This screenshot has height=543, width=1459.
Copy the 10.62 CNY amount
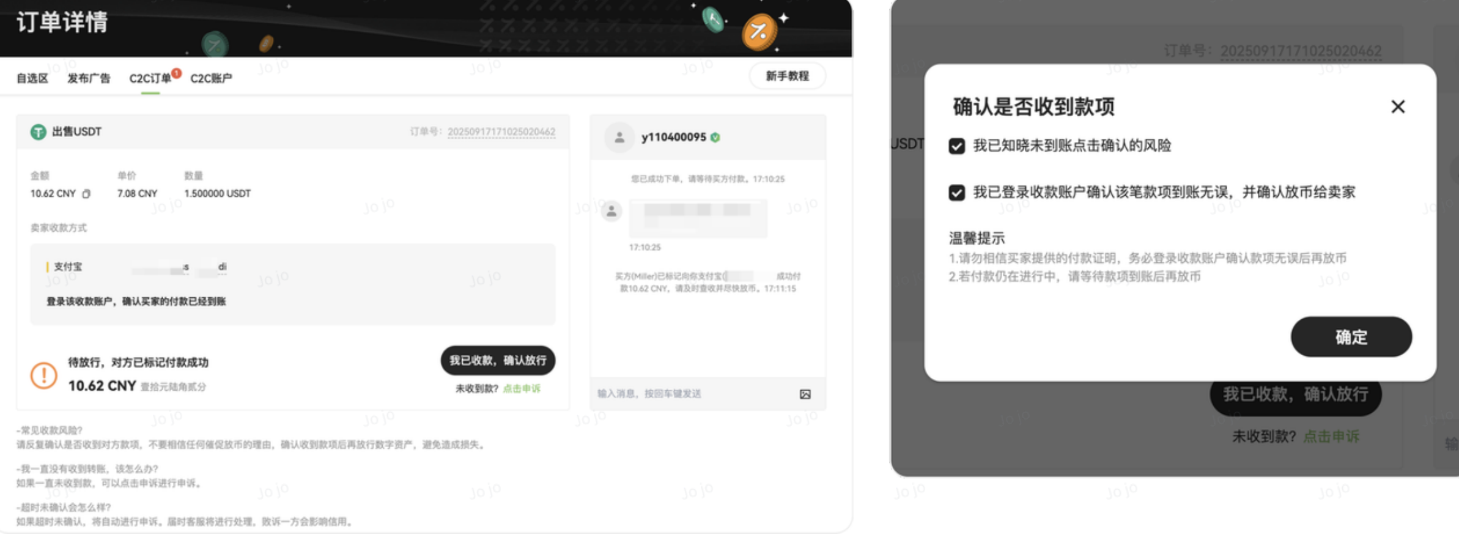(x=86, y=194)
